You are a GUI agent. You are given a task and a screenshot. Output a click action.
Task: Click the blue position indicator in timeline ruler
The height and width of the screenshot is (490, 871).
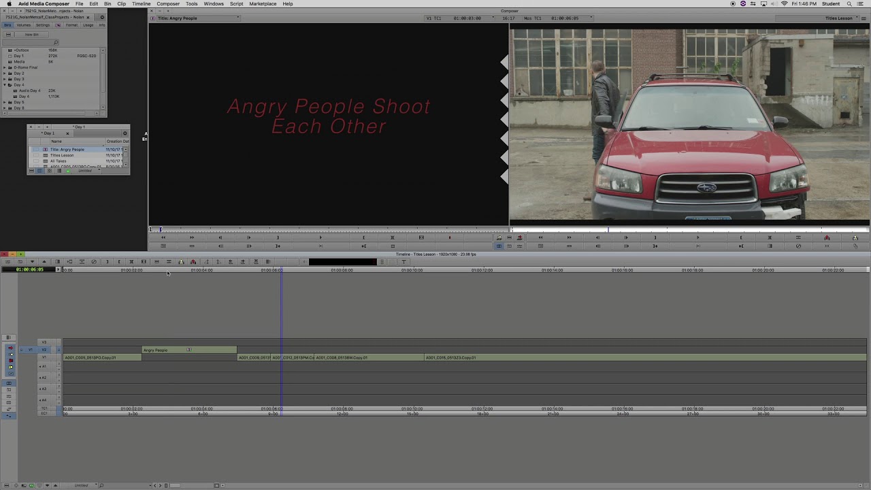point(281,270)
